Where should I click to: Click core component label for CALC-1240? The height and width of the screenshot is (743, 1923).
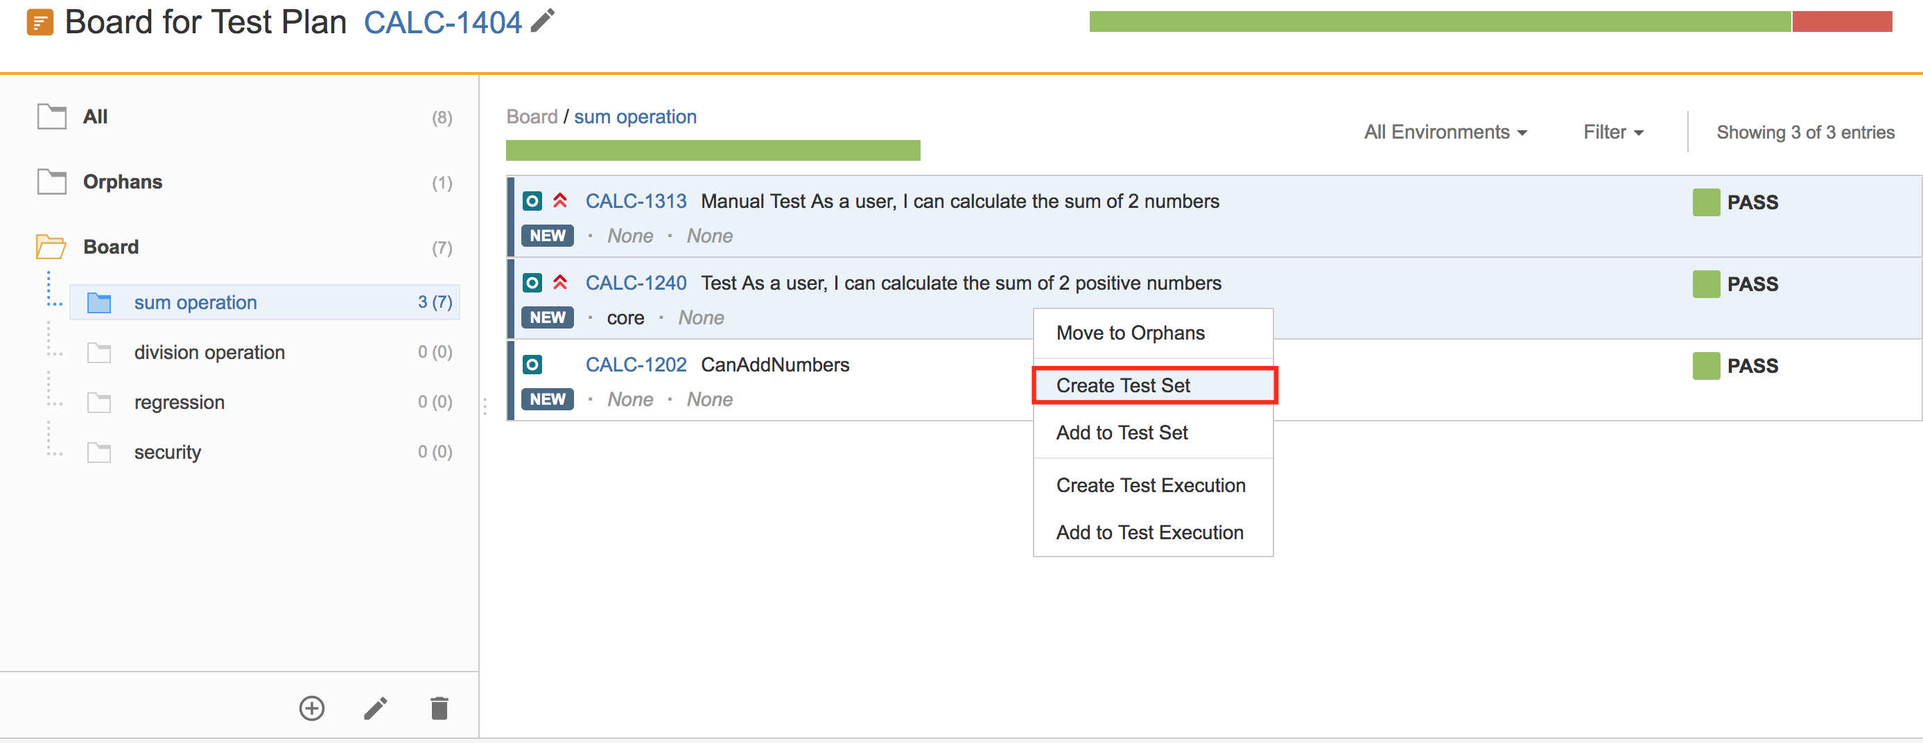pyautogui.click(x=625, y=318)
